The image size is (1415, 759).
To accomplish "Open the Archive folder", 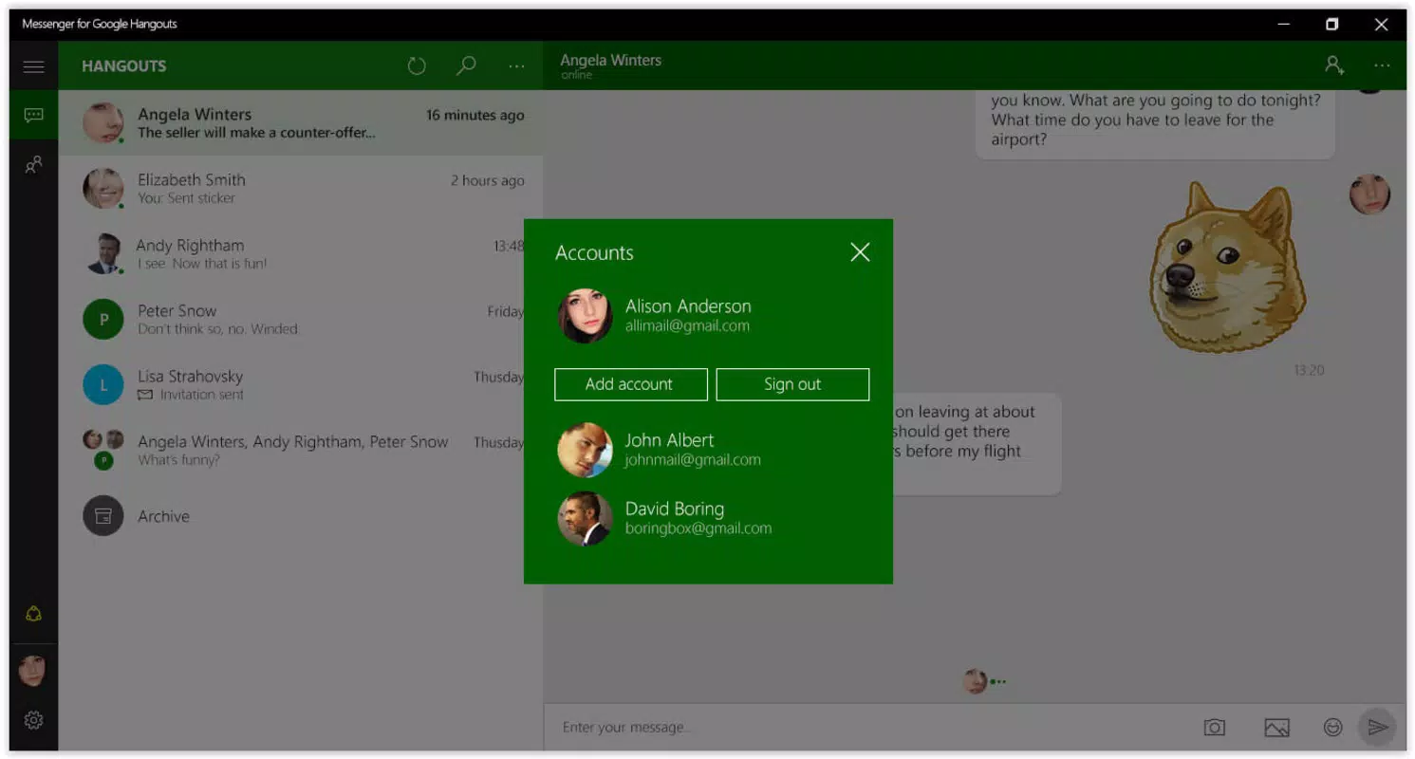I will point(301,516).
